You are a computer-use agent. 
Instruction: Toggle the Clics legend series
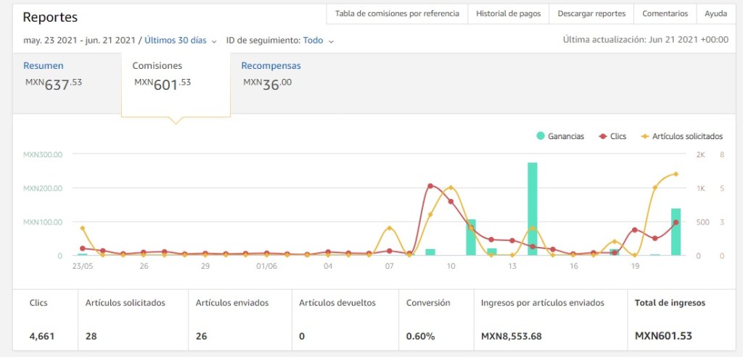(612, 136)
